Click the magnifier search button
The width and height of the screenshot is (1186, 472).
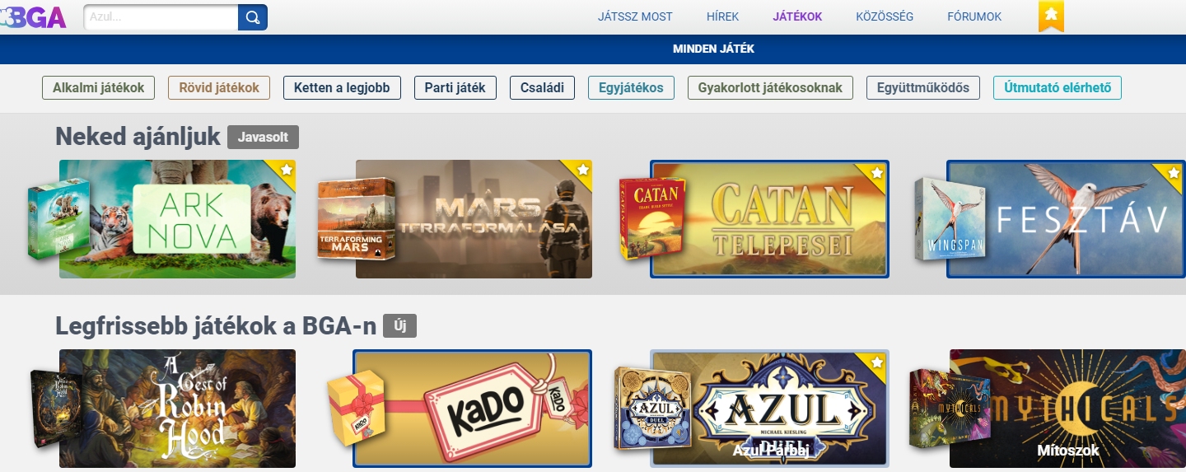[x=253, y=17]
